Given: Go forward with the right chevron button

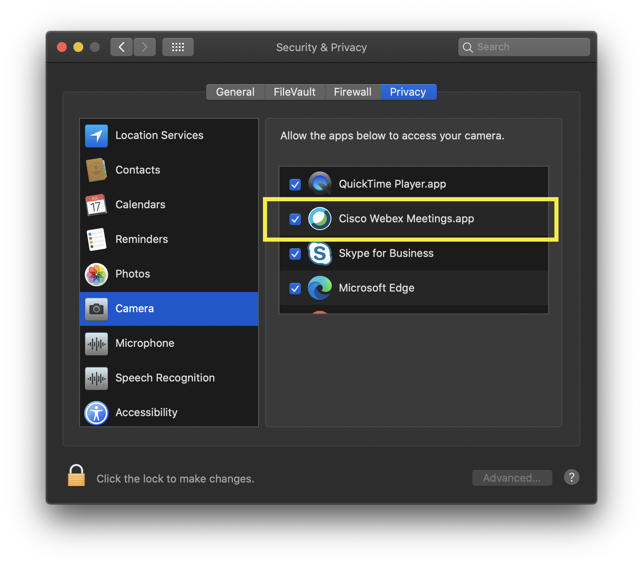Looking at the screenshot, I should (x=145, y=47).
